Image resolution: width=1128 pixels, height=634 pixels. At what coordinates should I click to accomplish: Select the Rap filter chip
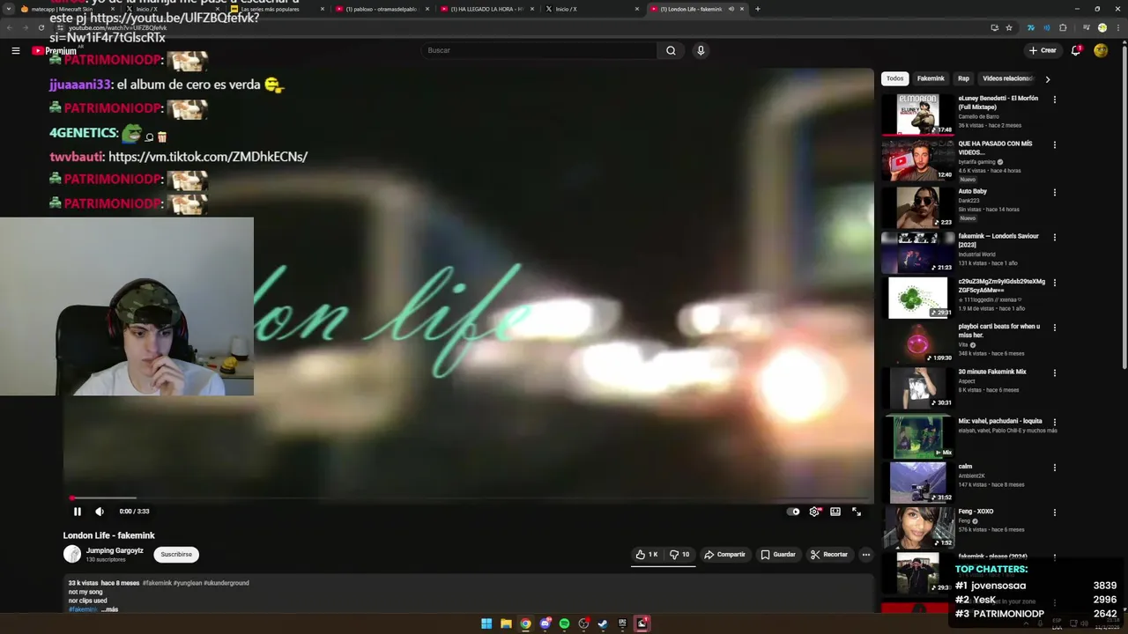pos(963,78)
